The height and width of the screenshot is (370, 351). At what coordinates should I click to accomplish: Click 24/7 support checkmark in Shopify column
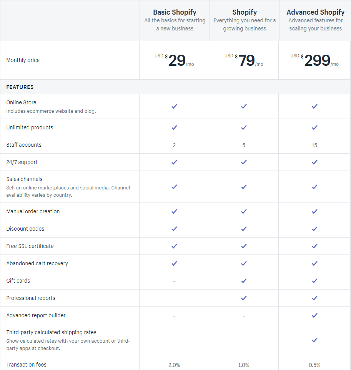tap(244, 162)
